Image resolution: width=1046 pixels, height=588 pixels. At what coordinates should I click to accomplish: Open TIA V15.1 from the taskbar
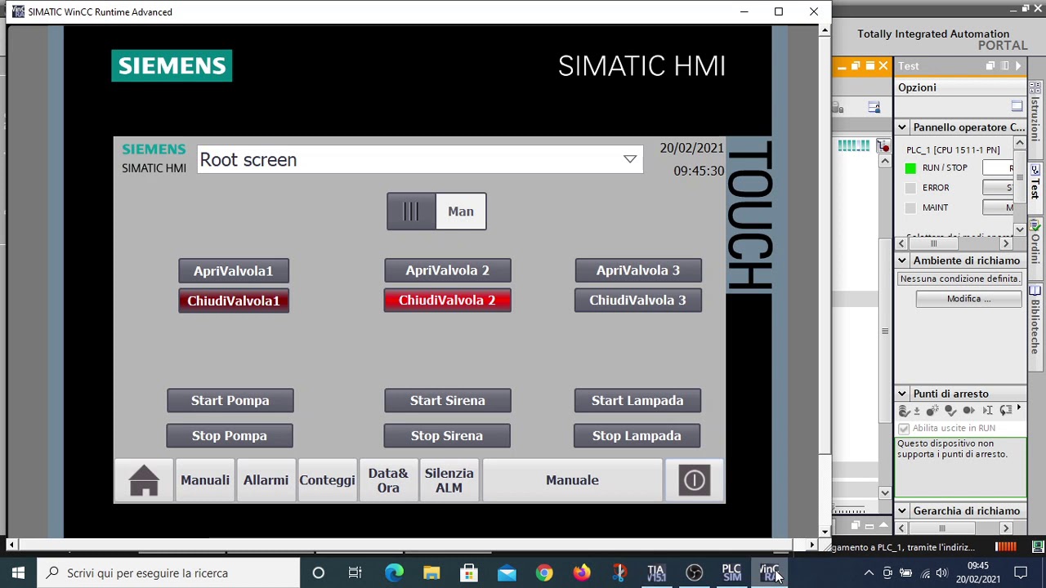coord(656,573)
